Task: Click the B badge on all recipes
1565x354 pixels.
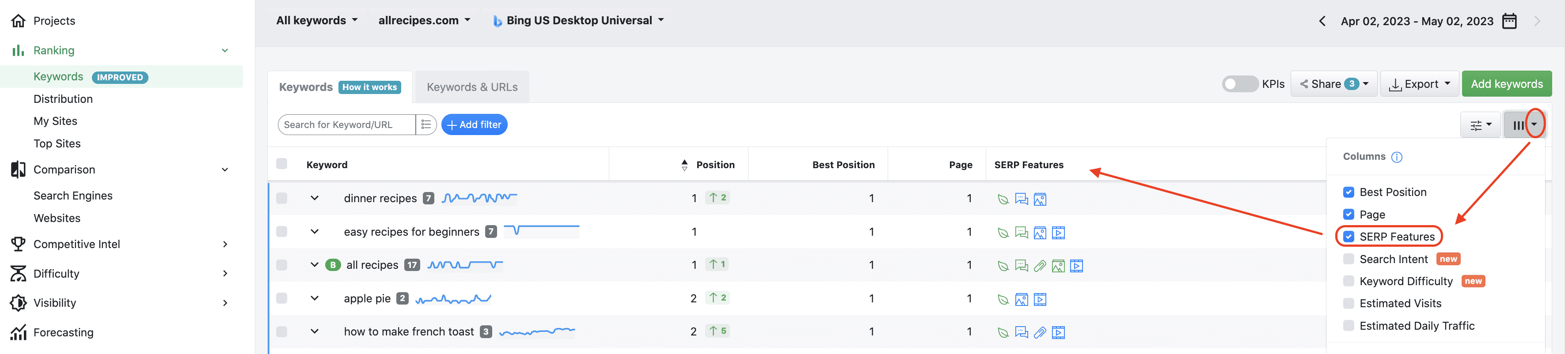Action: (x=333, y=265)
